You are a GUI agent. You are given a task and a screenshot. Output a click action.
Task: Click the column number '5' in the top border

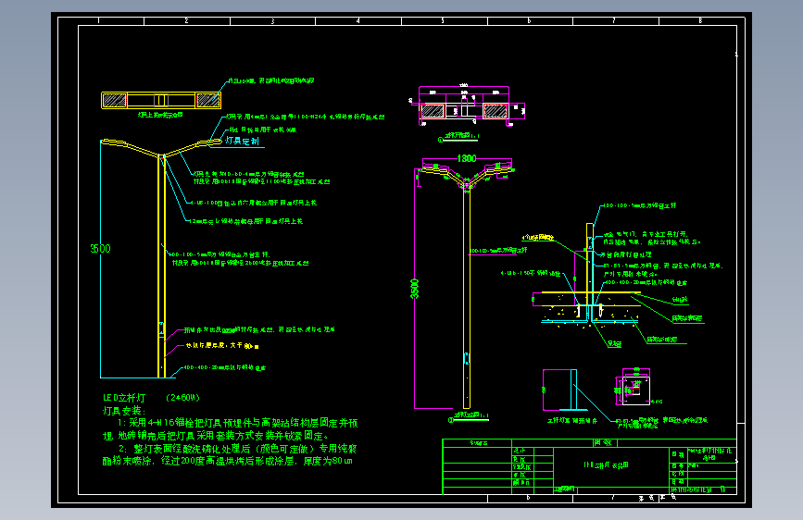[443, 21]
